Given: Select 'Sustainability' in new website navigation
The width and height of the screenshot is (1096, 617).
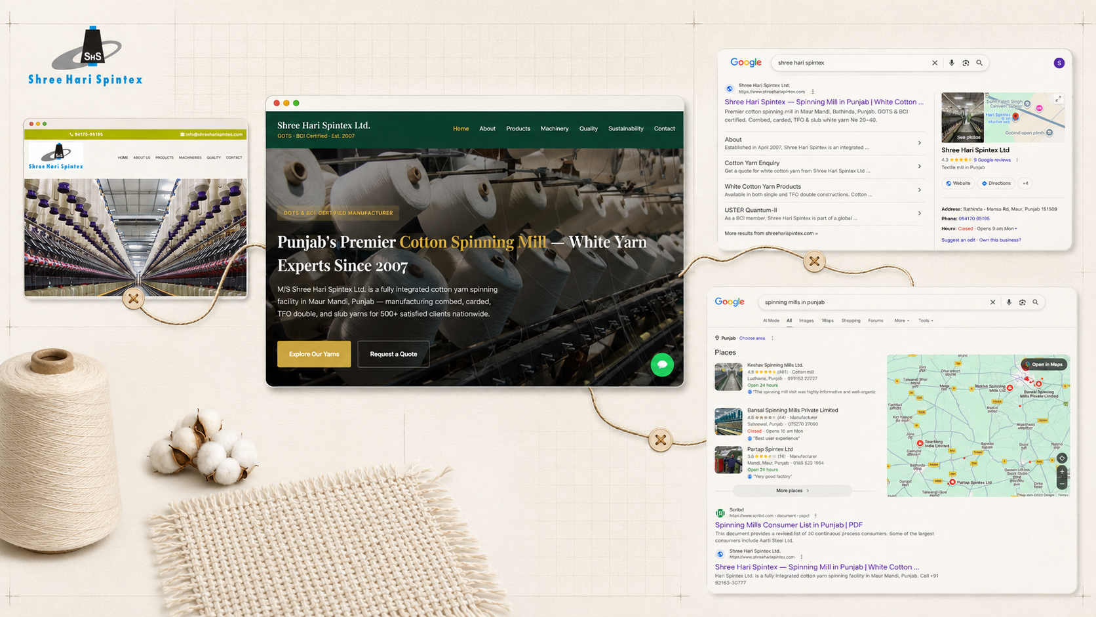Looking at the screenshot, I should point(626,129).
